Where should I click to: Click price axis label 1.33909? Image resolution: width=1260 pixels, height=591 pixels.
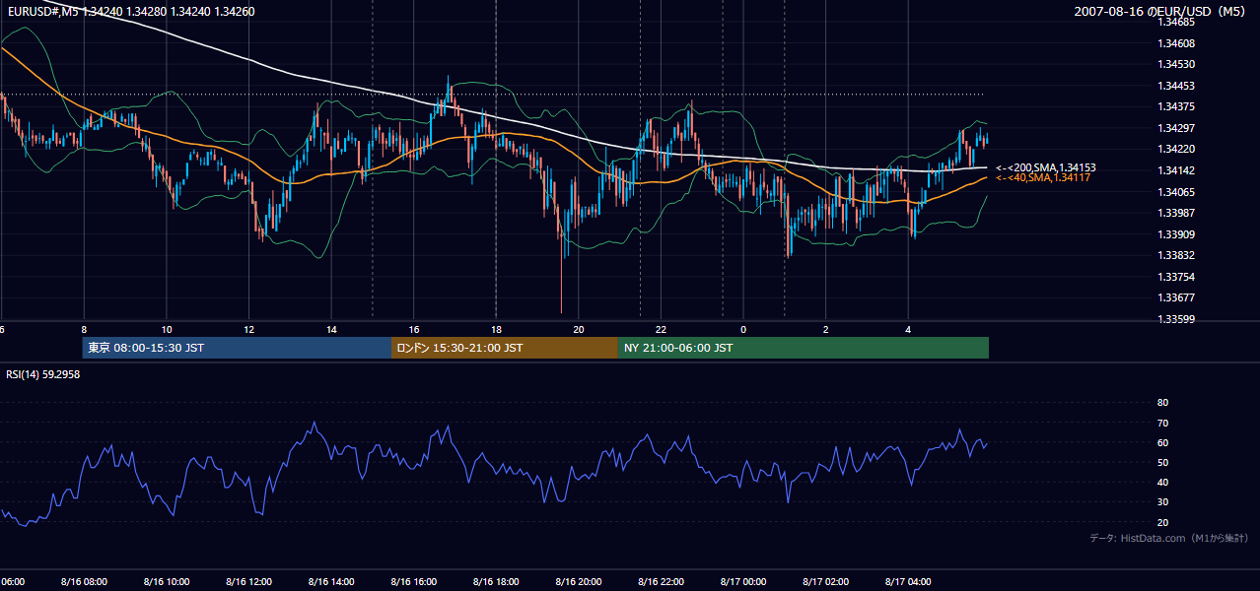pyautogui.click(x=1176, y=234)
